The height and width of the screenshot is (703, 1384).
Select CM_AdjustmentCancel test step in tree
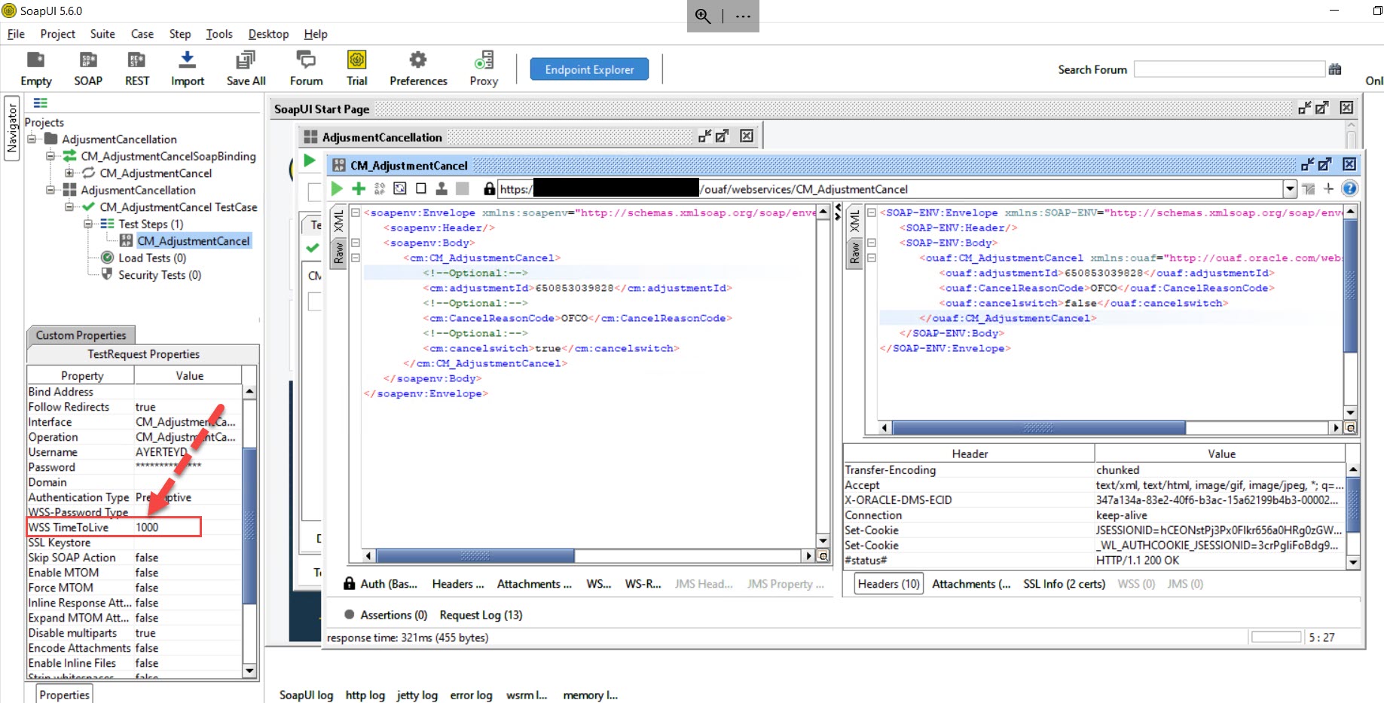193,241
